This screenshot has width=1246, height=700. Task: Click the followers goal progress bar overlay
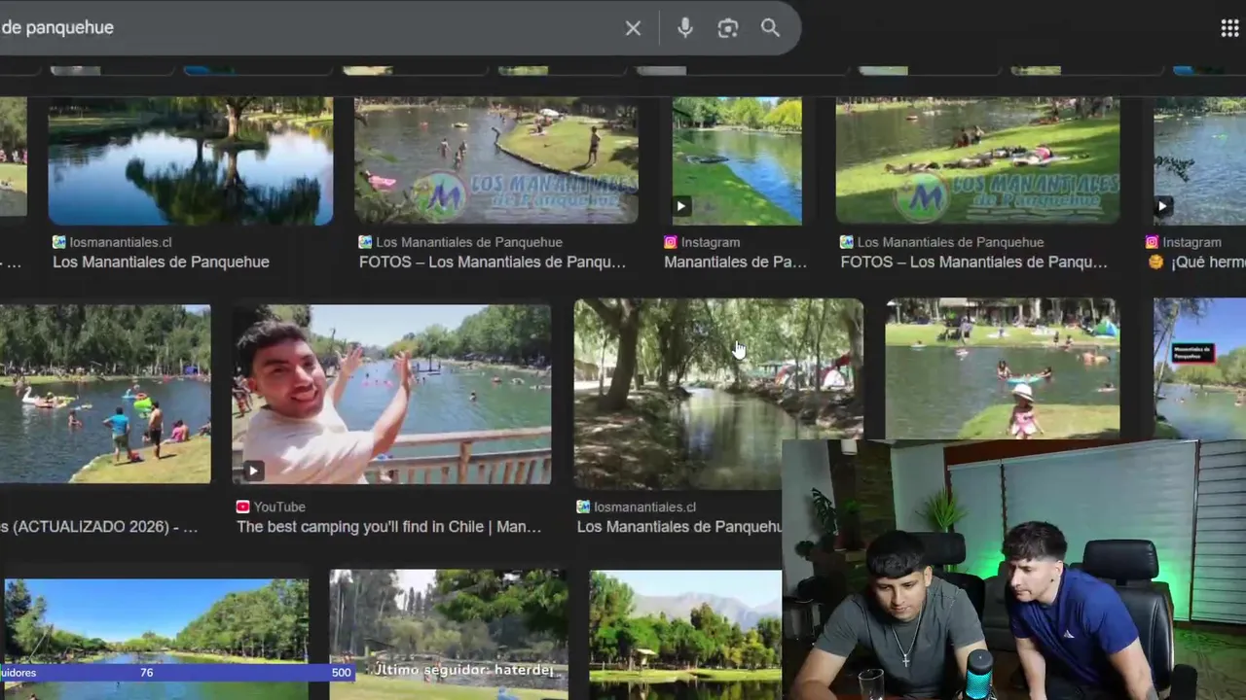coord(177,672)
